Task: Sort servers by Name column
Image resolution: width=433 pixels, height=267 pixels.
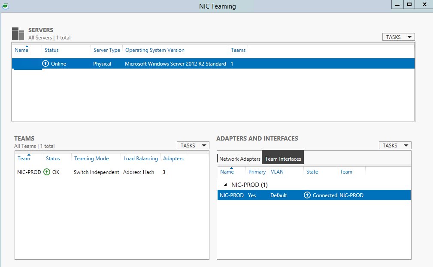Action: tap(21, 50)
